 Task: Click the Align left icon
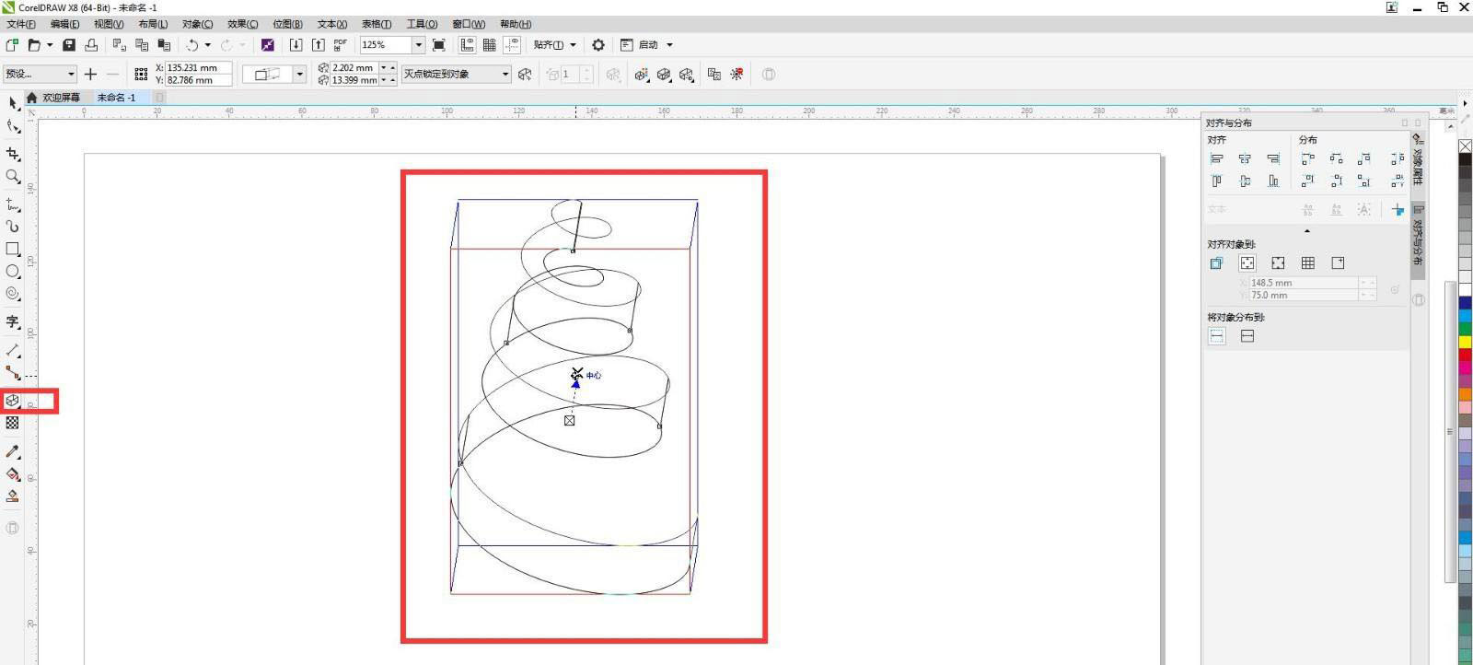(1216, 159)
